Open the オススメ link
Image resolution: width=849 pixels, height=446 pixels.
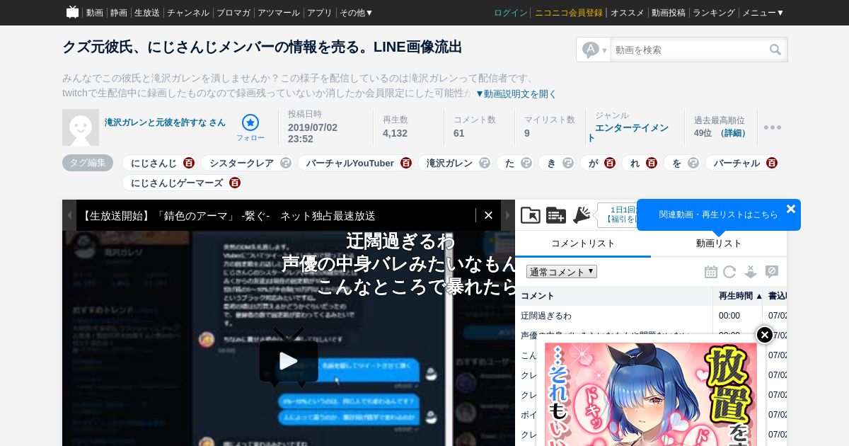[628, 13]
